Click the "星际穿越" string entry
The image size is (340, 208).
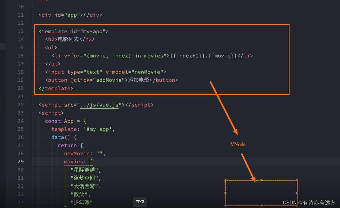pos(86,170)
